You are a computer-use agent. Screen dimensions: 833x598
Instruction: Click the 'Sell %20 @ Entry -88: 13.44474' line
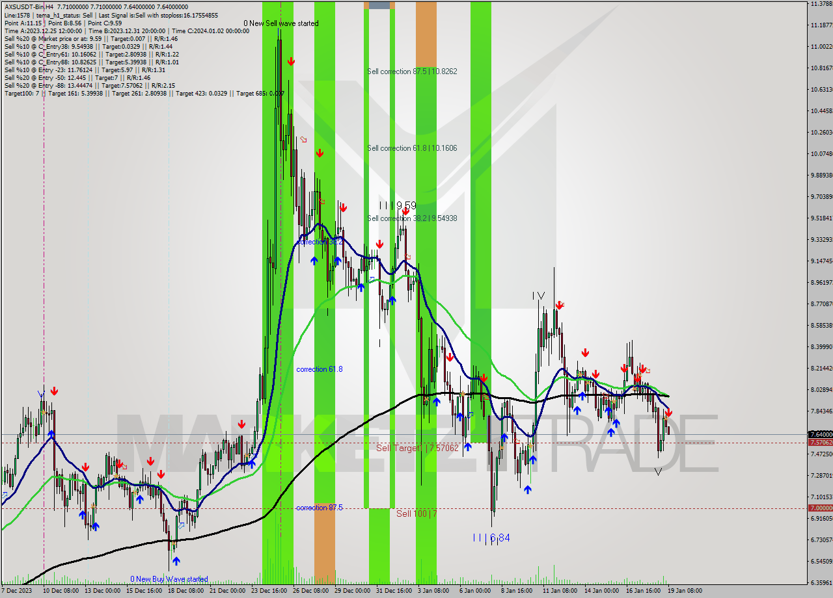[x=89, y=85]
